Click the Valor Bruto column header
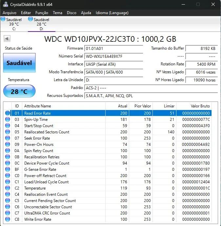221x226 pixels. (x=194, y=106)
